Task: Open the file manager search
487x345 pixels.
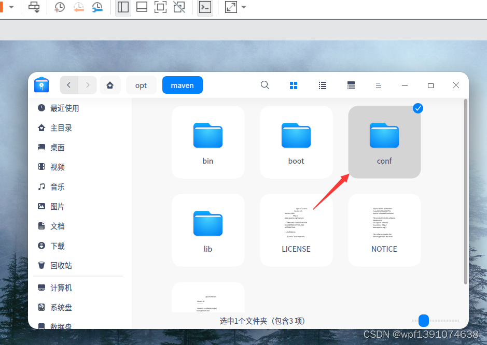Action: click(x=265, y=85)
